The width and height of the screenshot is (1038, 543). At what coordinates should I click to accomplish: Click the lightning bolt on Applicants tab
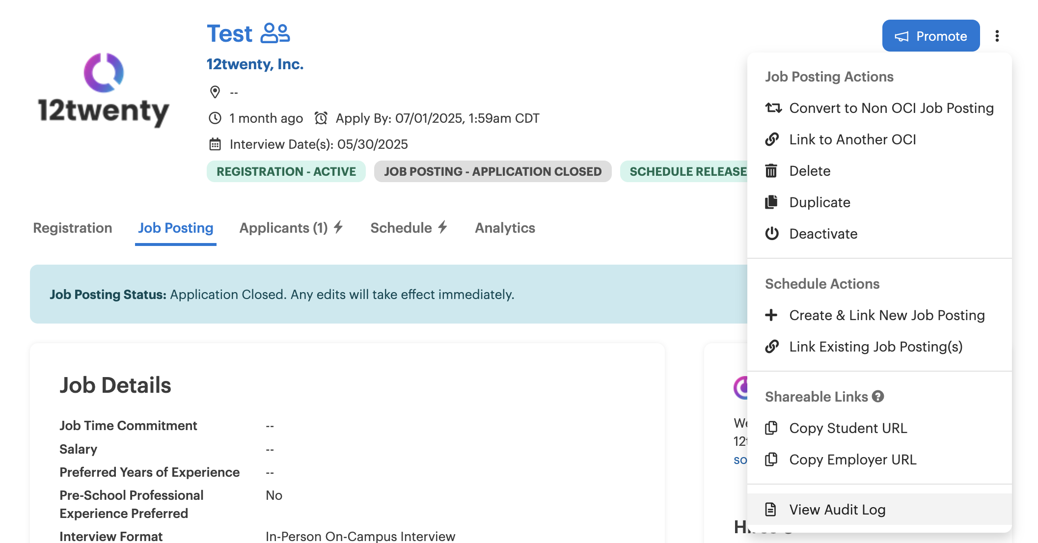click(338, 227)
